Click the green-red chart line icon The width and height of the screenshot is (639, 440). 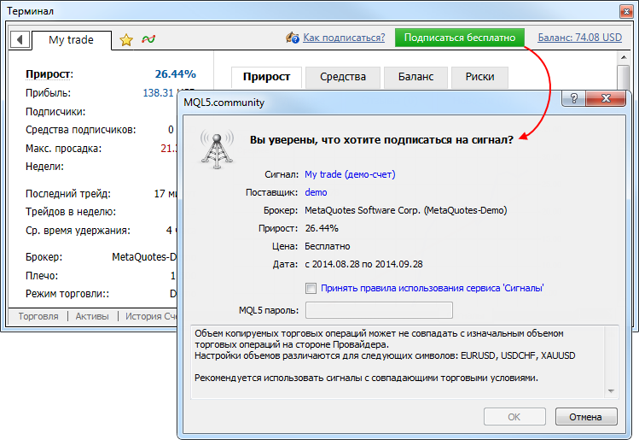pyautogui.click(x=148, y=39)
